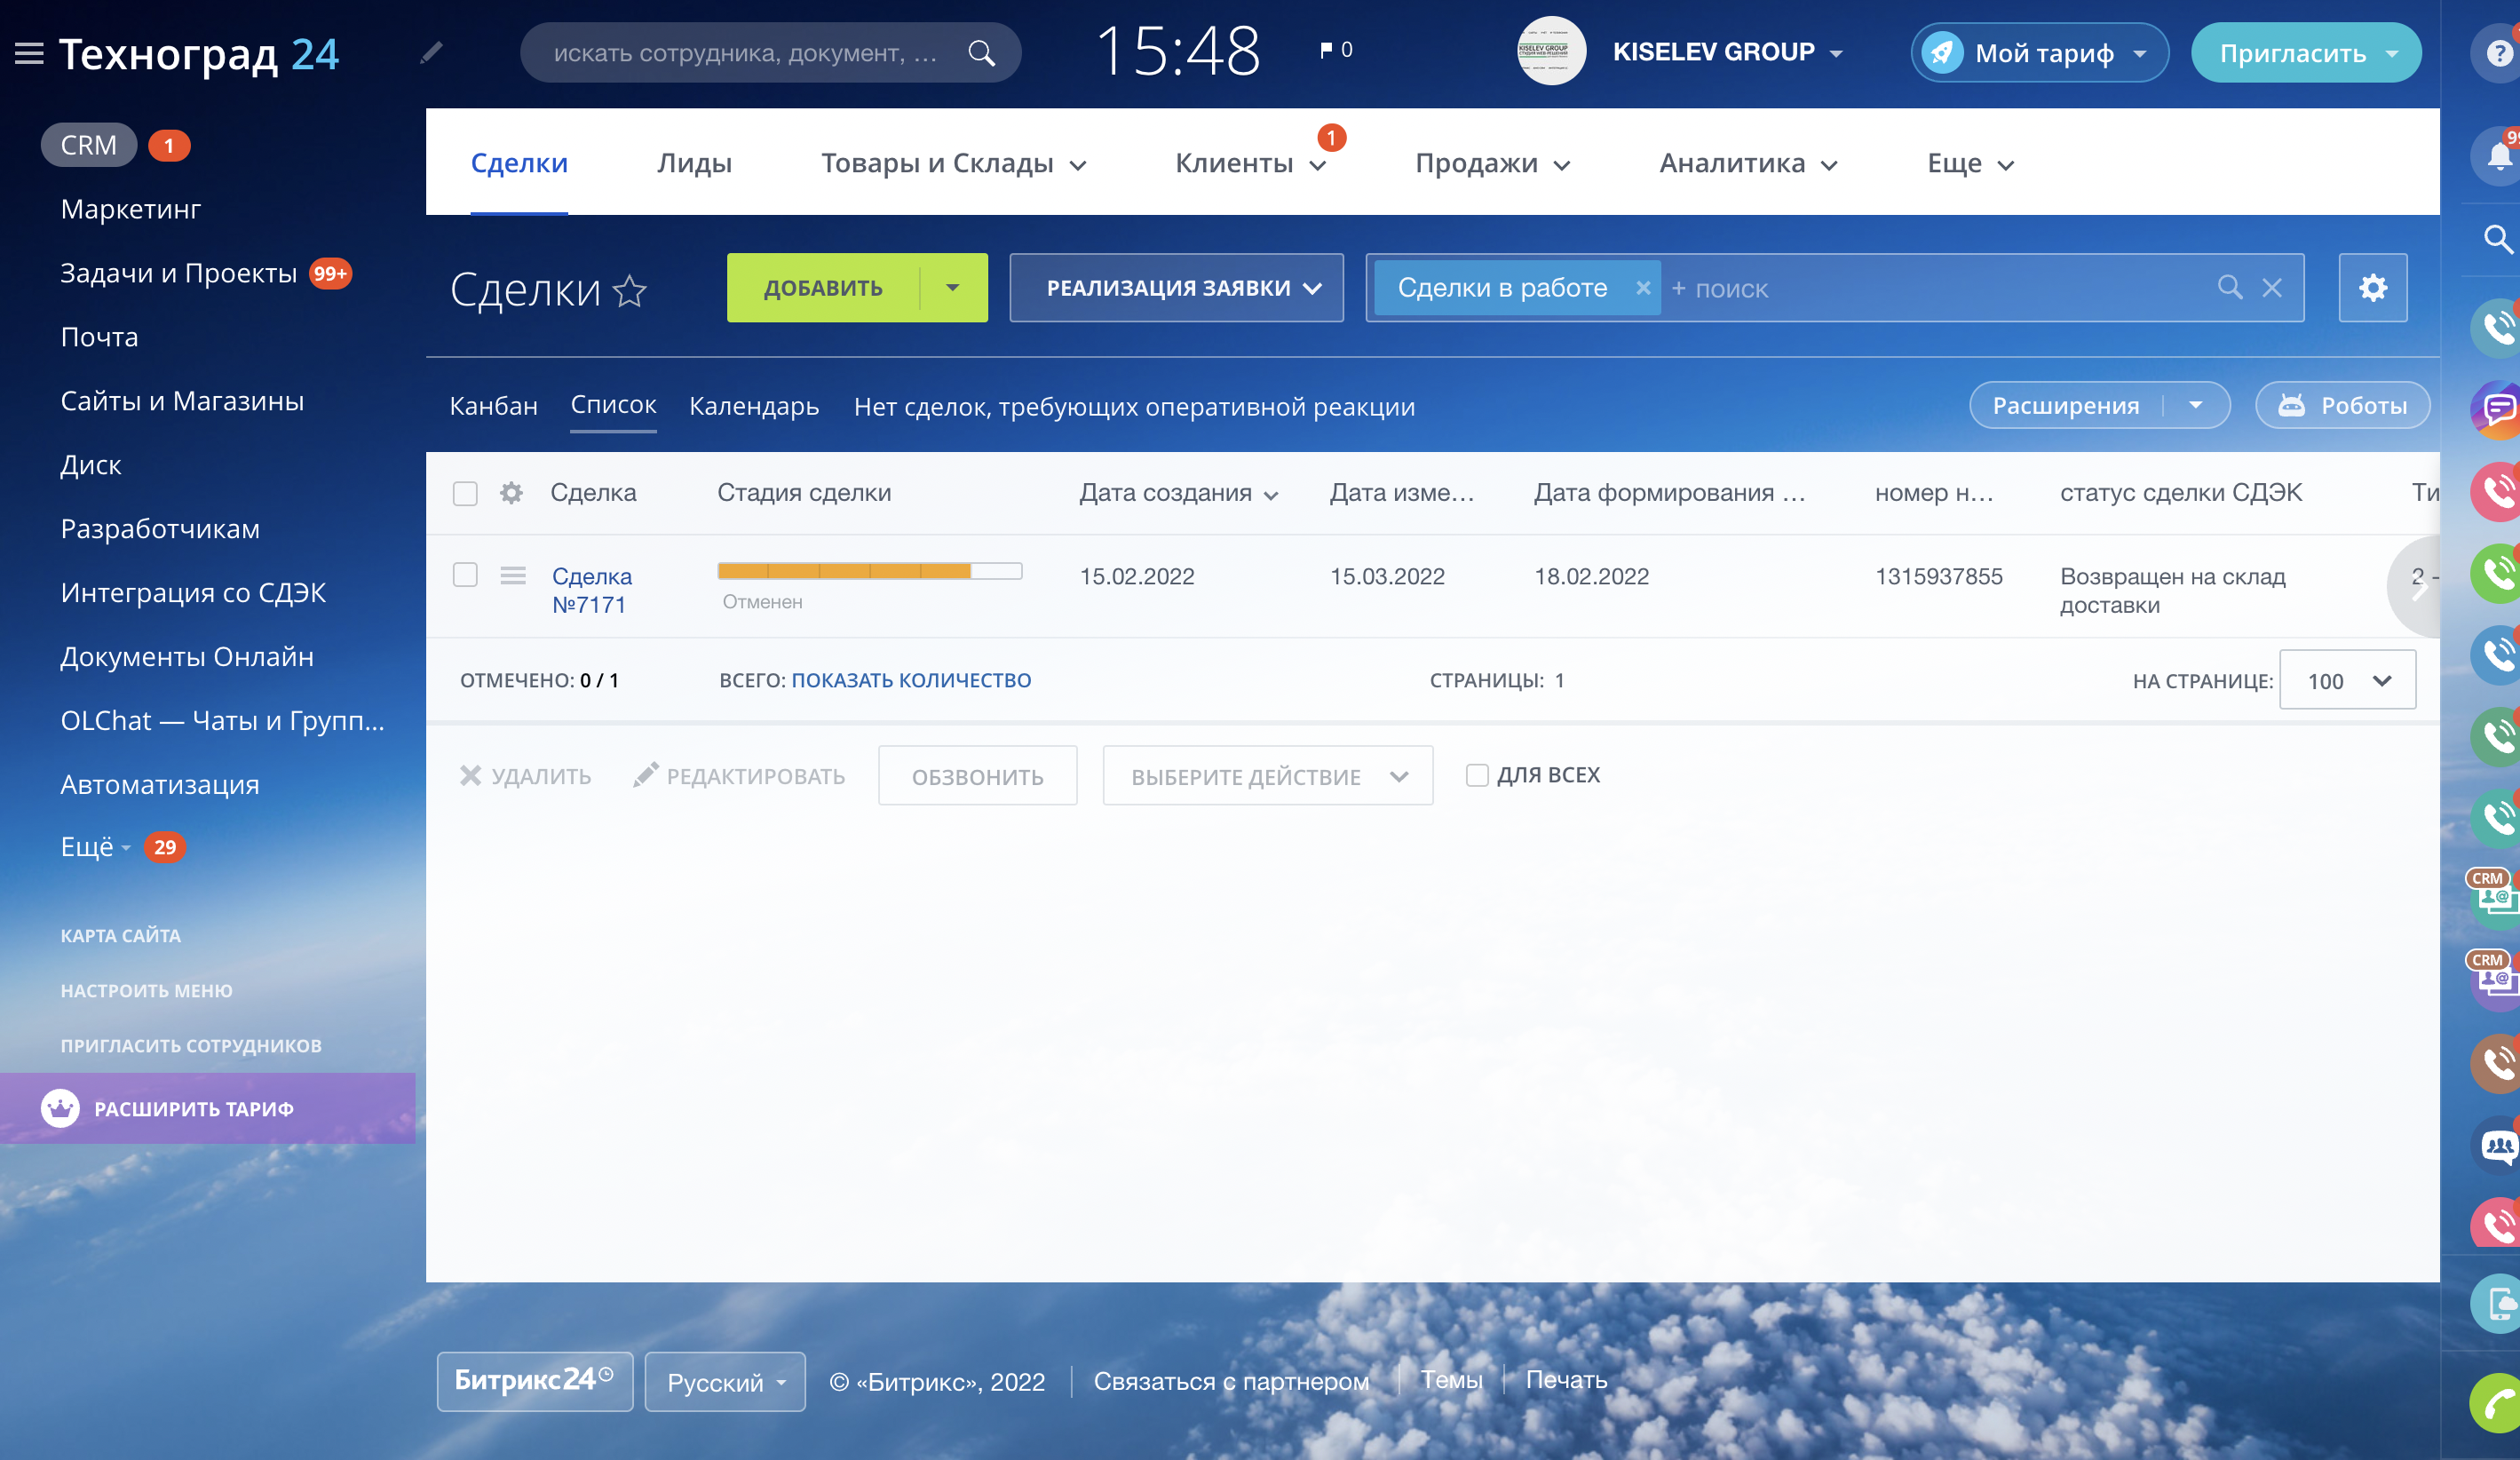Open the KISELEV GROUP avatar
The image size is (2520, 1460).
pos(1551,51)
